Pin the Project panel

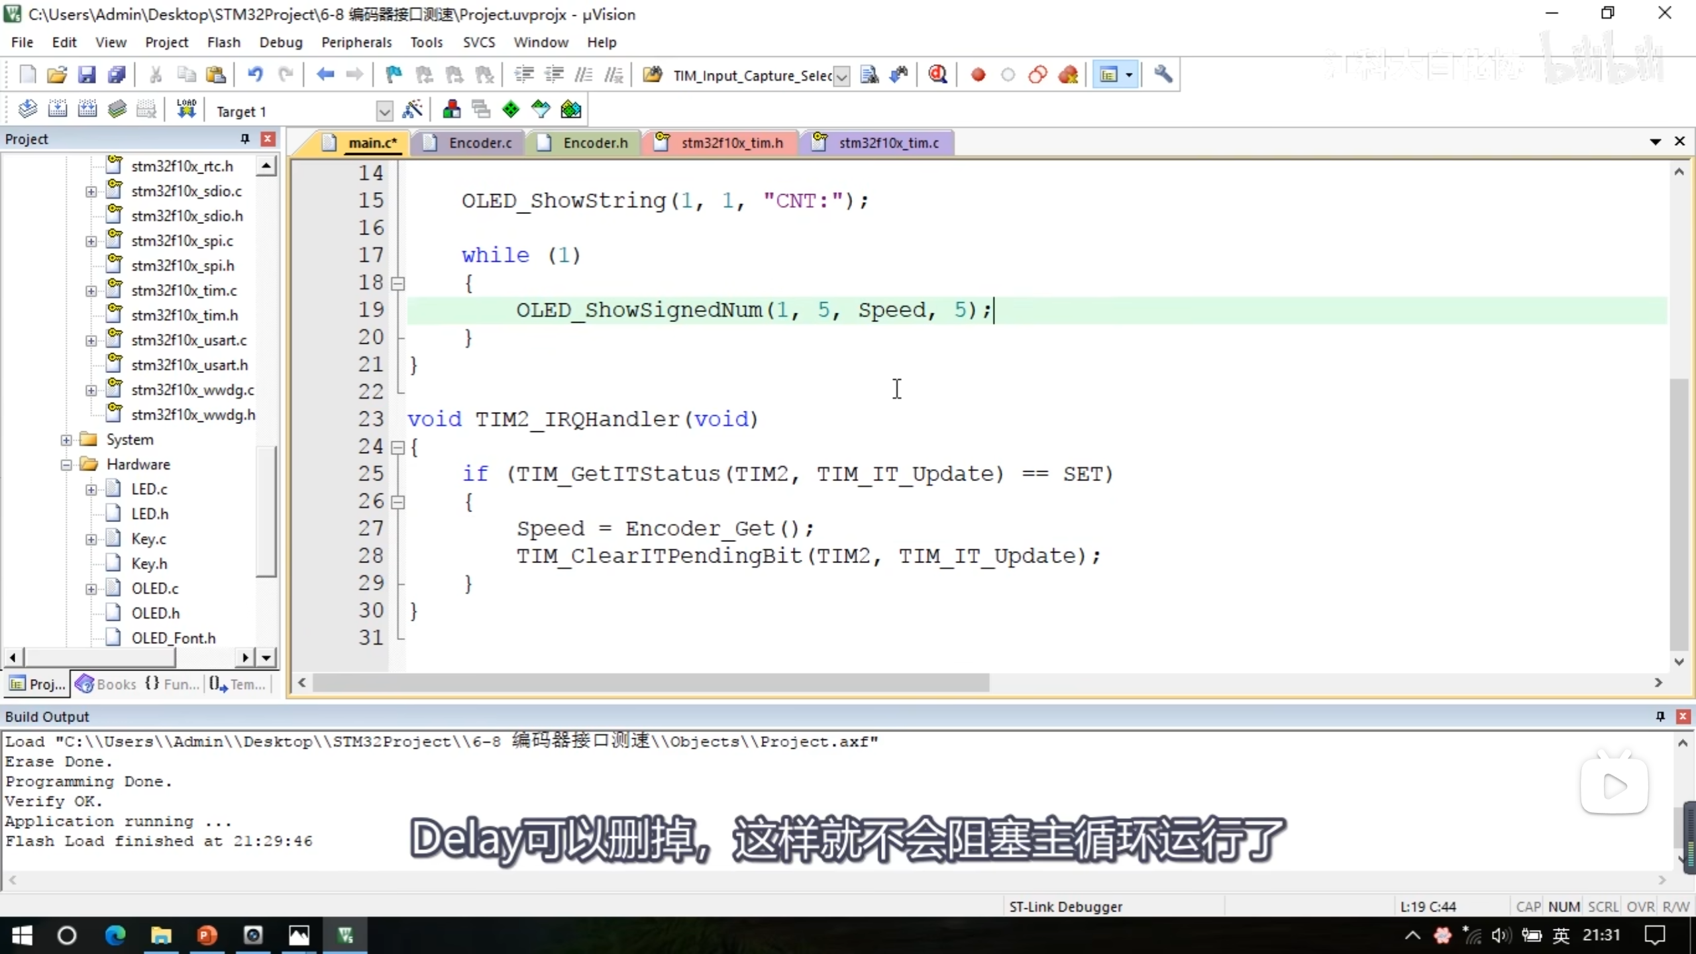coord(244,138)
